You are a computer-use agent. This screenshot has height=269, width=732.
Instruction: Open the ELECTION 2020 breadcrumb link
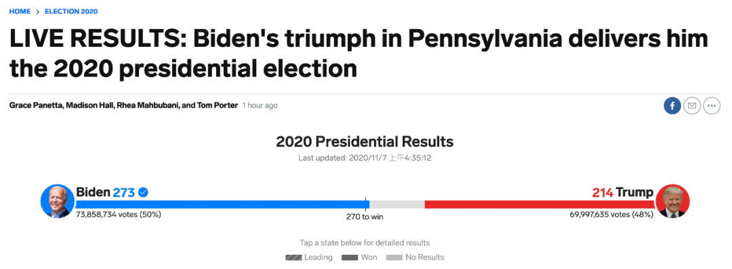71,12
